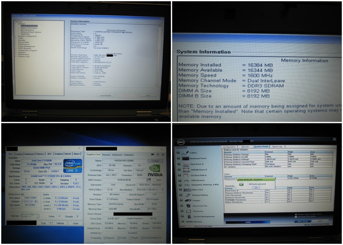The width and height of the screenshot is (343, 245).
Task: Click the GPU-Z screenshot camera icon
Action: pos(152,155)
